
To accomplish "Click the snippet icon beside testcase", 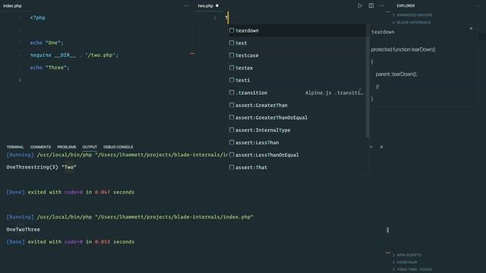I will point(232,55).
